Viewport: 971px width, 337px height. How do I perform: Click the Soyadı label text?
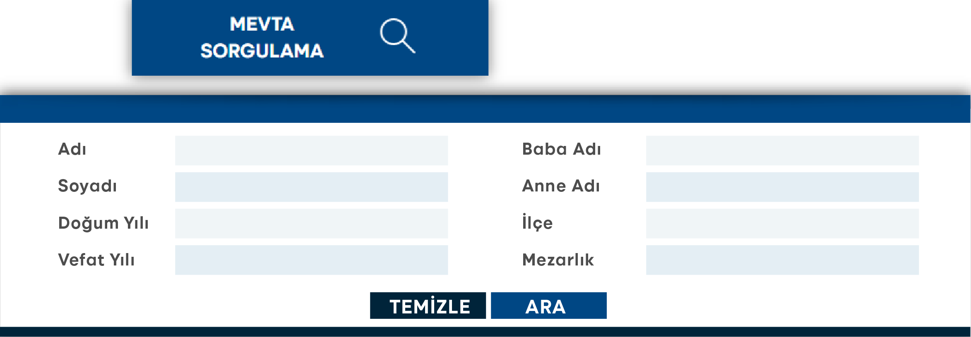pos(87,186)
